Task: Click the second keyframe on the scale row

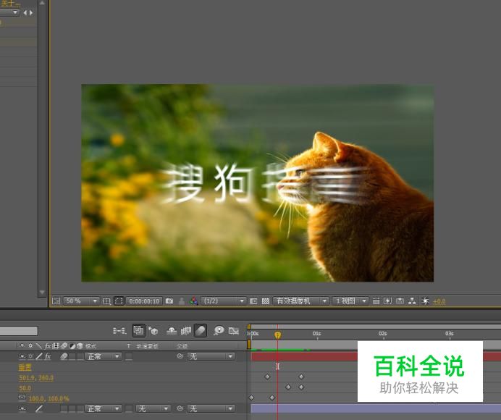Action: click(272, 398)
